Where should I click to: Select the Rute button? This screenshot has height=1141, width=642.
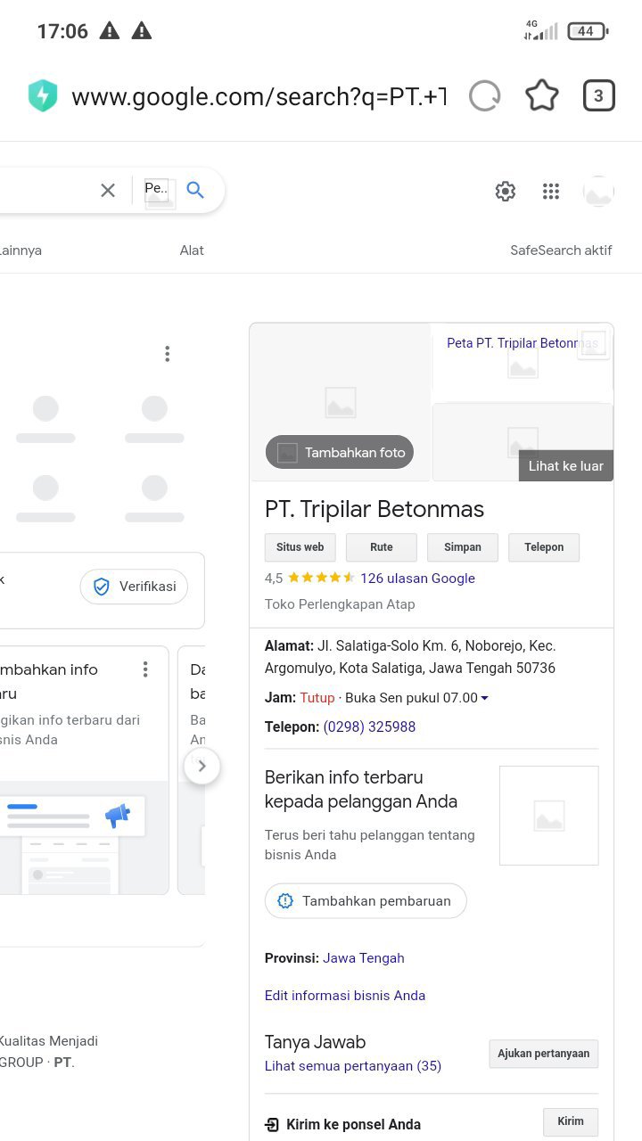382,547
